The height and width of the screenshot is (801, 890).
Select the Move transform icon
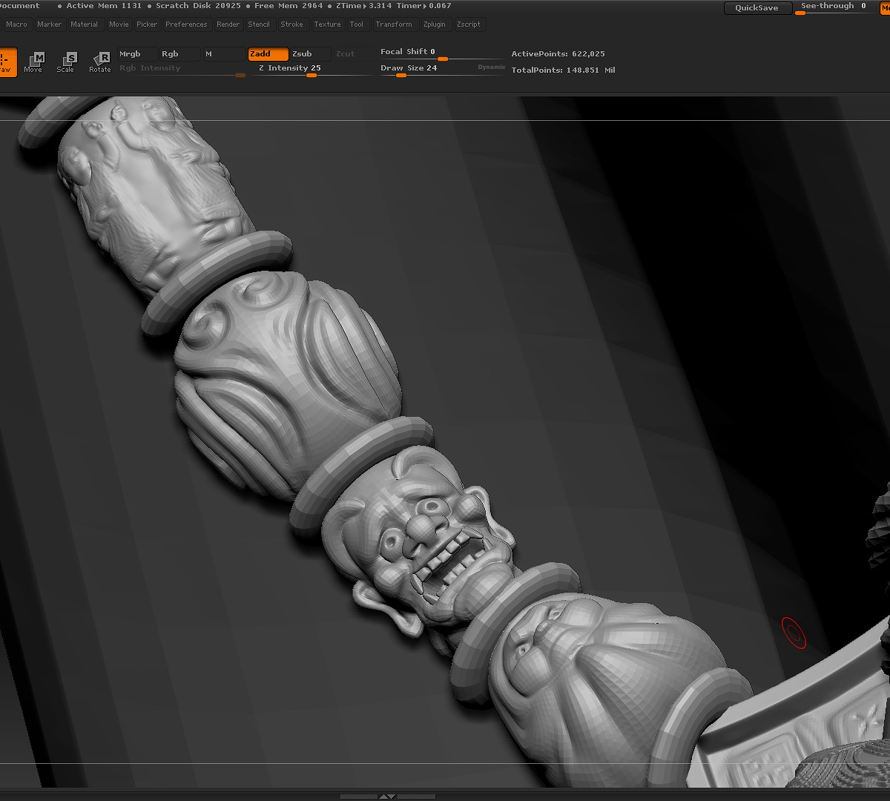click(x=34, y=62)
